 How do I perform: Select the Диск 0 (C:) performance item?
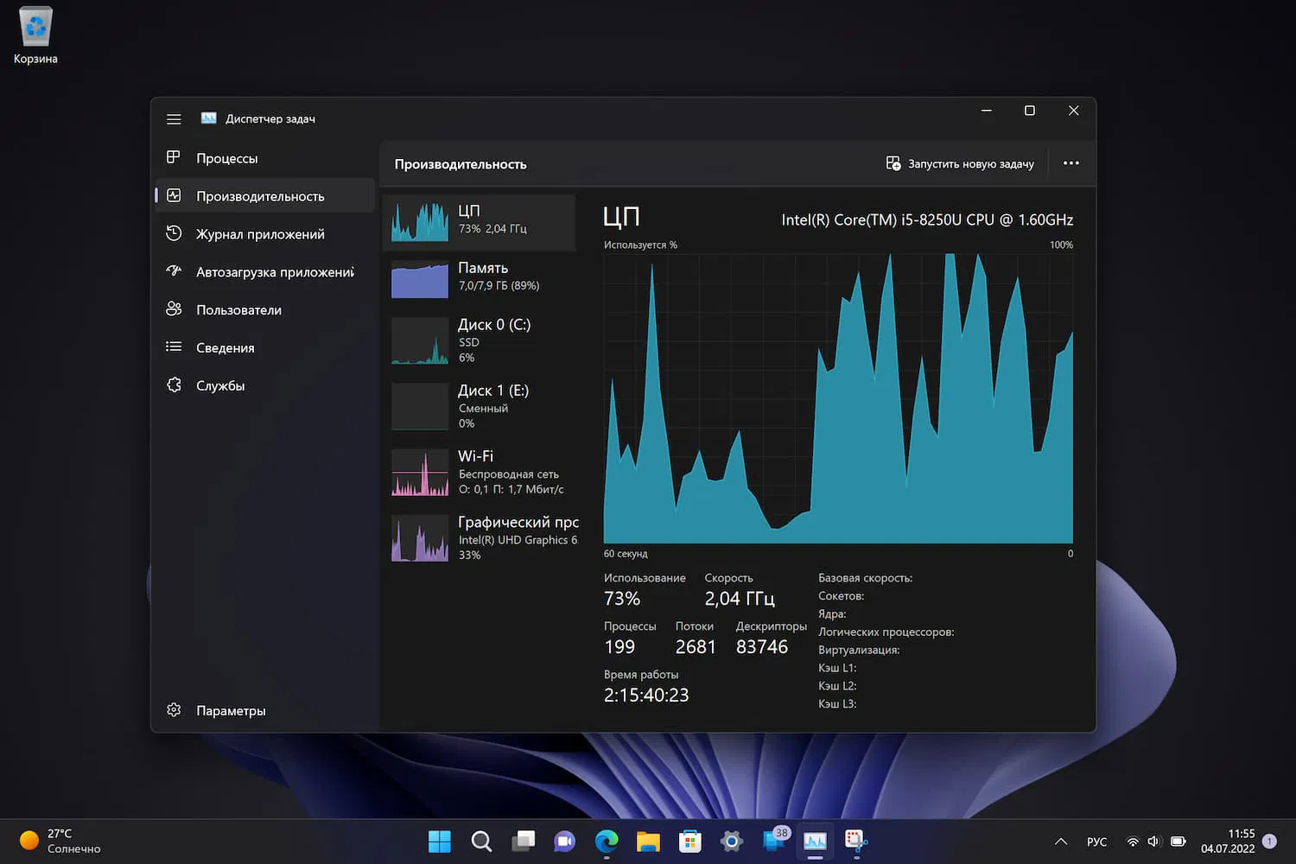click(479, 340)
